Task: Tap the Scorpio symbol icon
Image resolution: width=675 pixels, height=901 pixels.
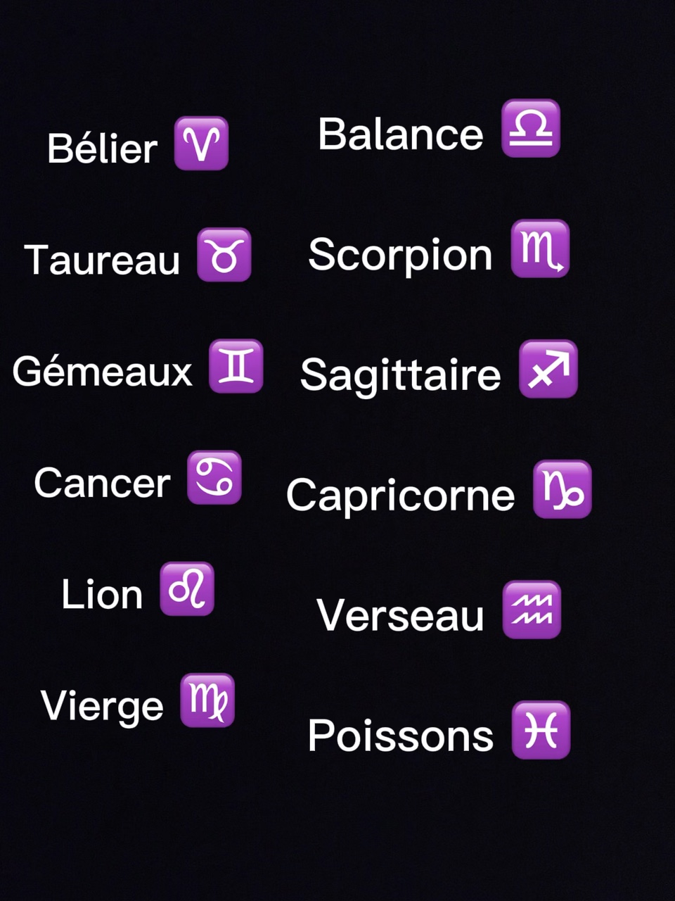Action: tap(540, 248)
